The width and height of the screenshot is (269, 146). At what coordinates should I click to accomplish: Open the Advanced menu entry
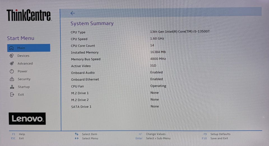click(x=25, y=63)
